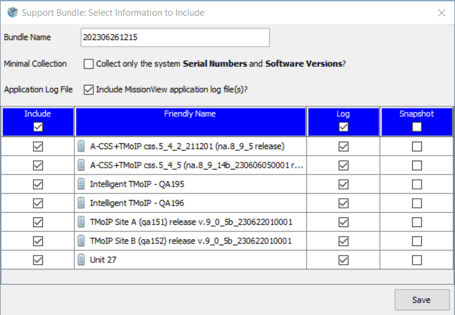
Task: Select 'A-CSS+TMoIP css.5_4_2_211201 (na.8_9_5 release)' name
Action: pyautogui.click(x=187, y=146)
